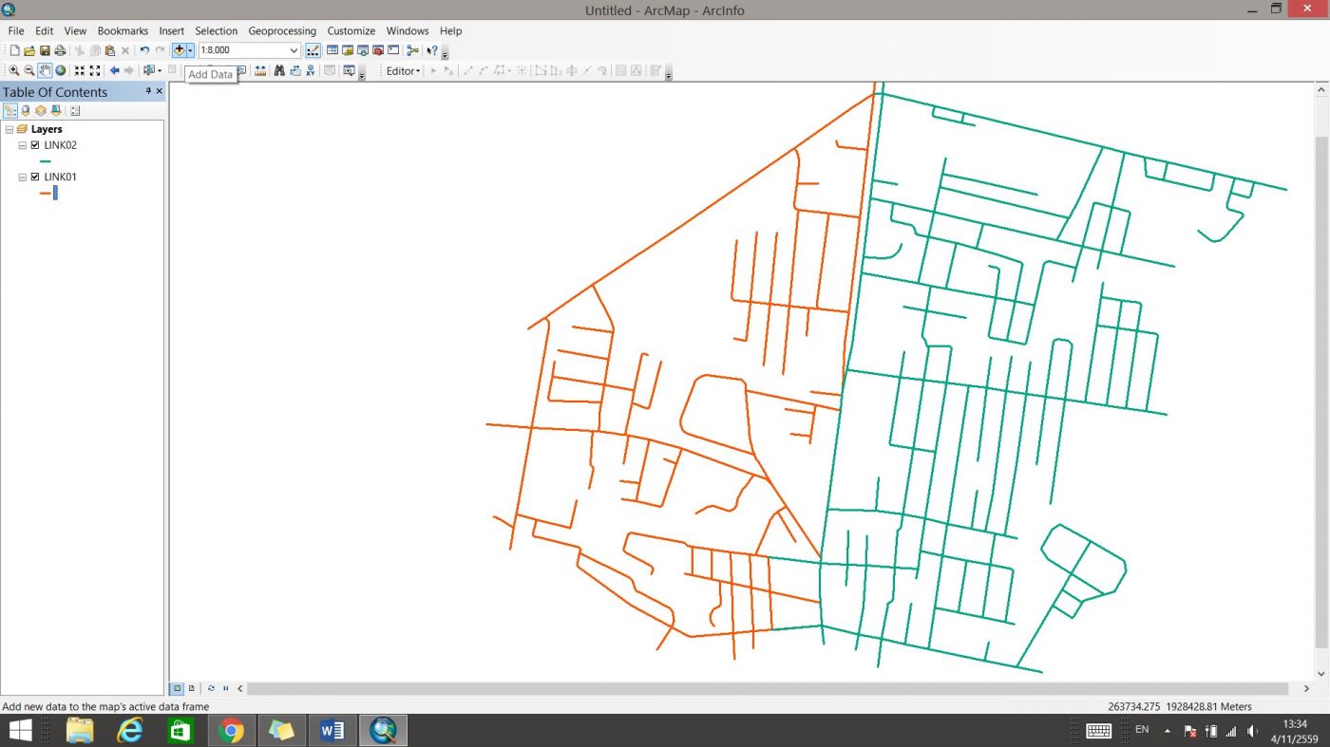Toggle the Editor Toolbar button
Viewport: 1330px width, 747px height.
pos(313,50)
